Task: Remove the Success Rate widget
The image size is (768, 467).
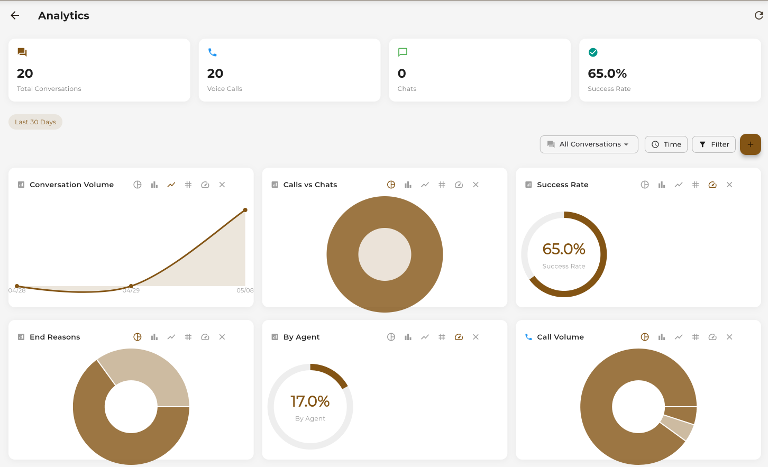Action: (x=729, y=185)
